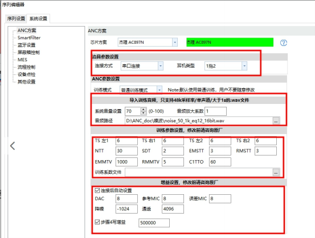The width and height of the screenshot is (315, 238).
Task: Click the TS 左1 input field
Action: click(x=126, y=141)
